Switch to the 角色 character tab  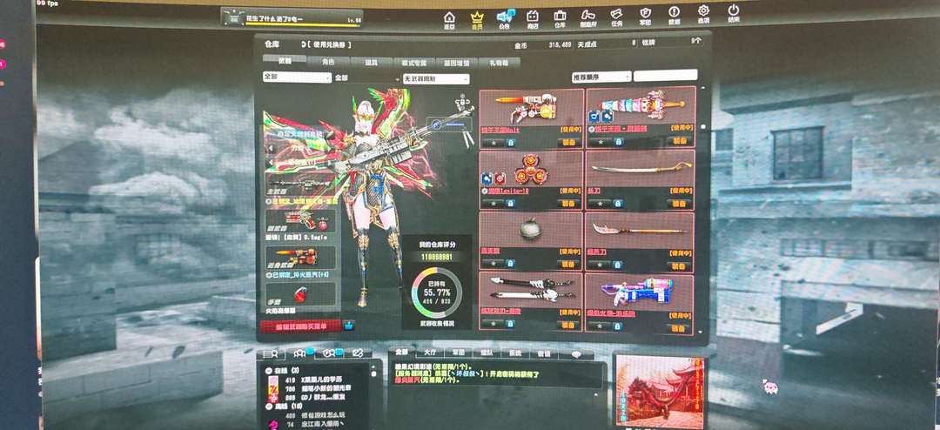tap(328, 61)
